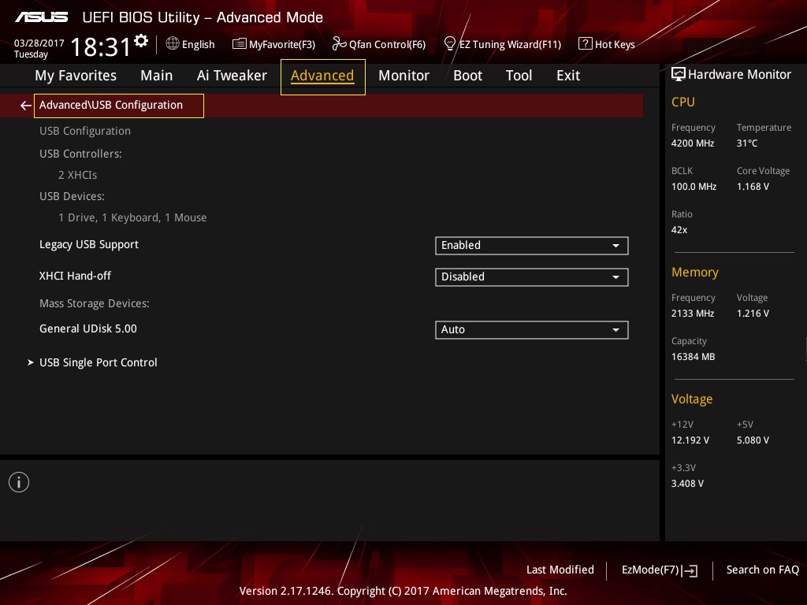807x605 pixels.
Task: Open the Boot tab
Action: [x=468, y=76]
